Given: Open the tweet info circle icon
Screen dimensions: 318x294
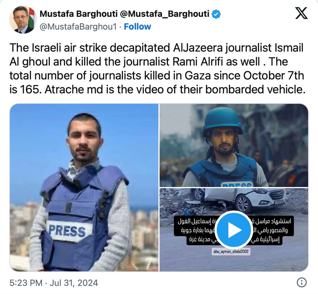Looking at the screenshot, I should point(301,282).
